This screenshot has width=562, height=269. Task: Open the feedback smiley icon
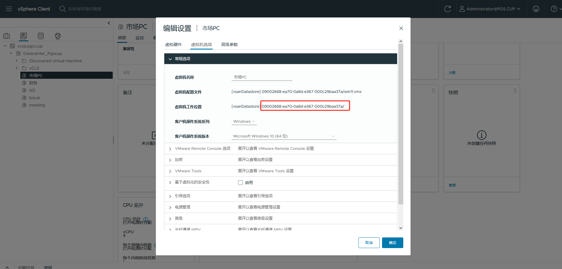(x=536, y=9)
